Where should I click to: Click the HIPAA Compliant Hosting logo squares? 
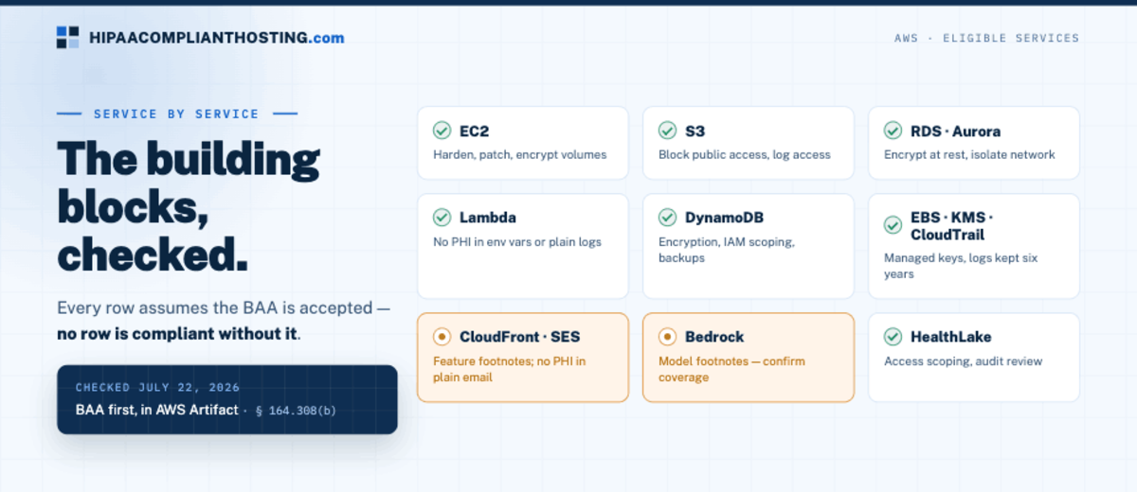68,38
